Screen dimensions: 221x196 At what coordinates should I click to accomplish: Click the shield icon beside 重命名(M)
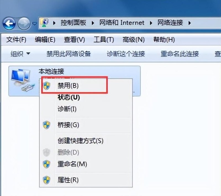[46, 164]
